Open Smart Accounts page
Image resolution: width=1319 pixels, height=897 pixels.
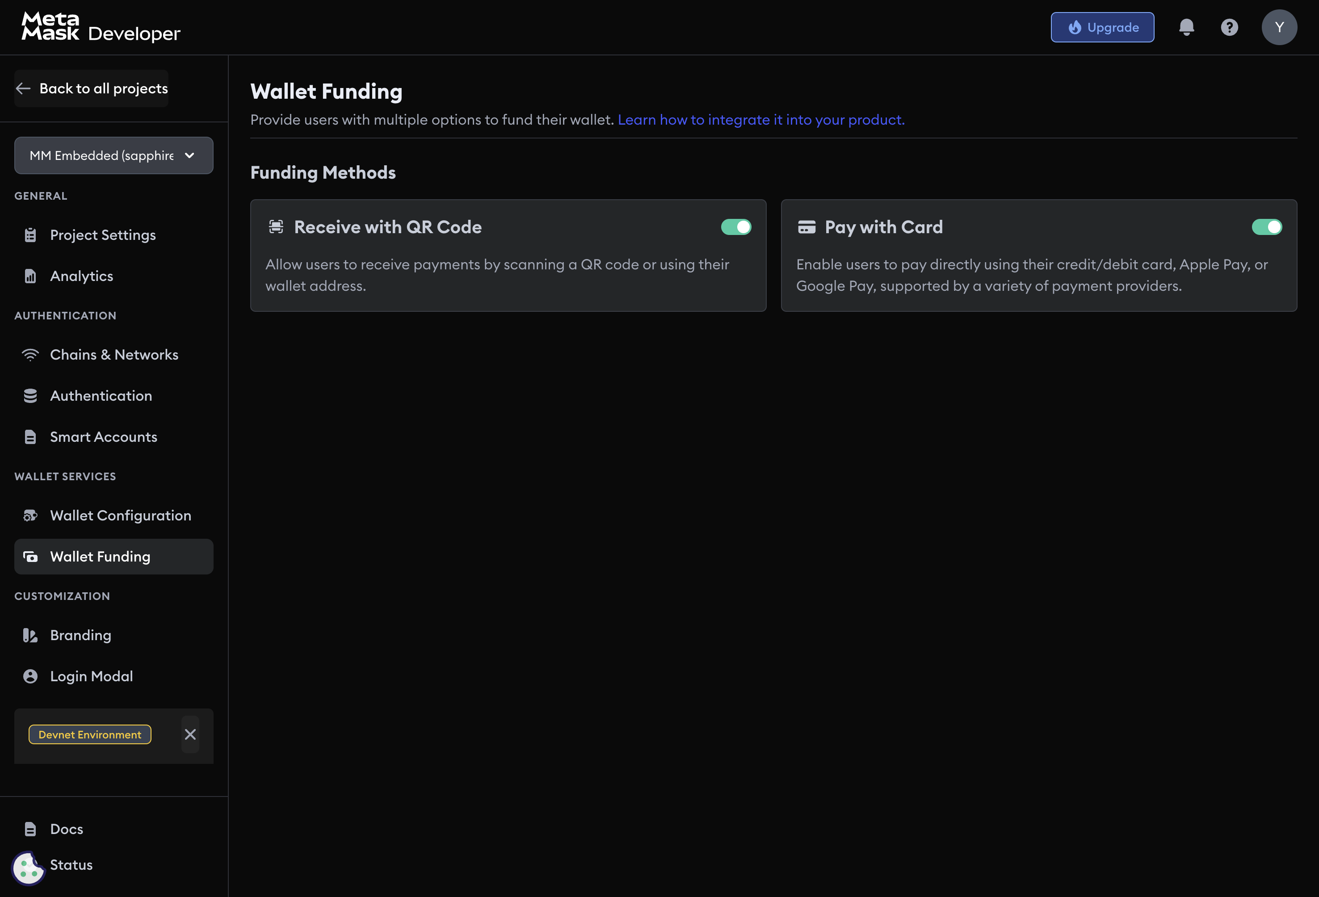click(113, 437)
